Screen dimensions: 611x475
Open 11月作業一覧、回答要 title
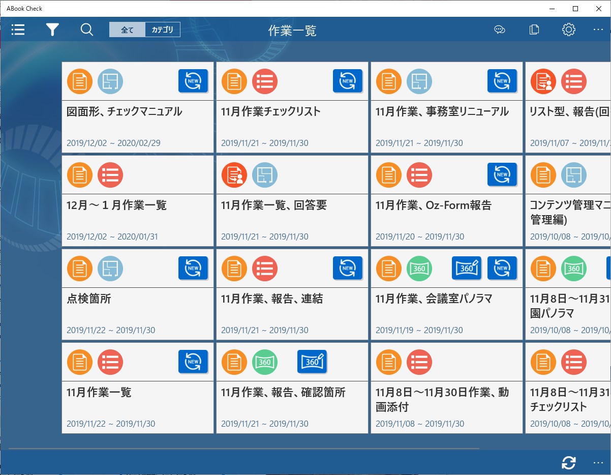pos(274,205)
